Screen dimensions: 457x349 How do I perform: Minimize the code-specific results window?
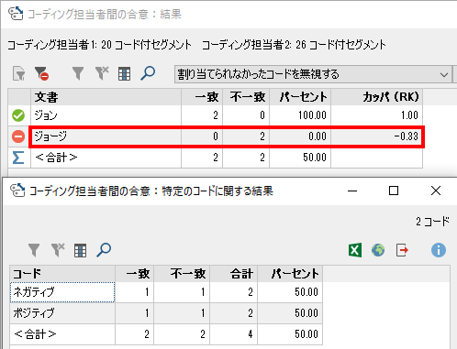click(352, 191)
